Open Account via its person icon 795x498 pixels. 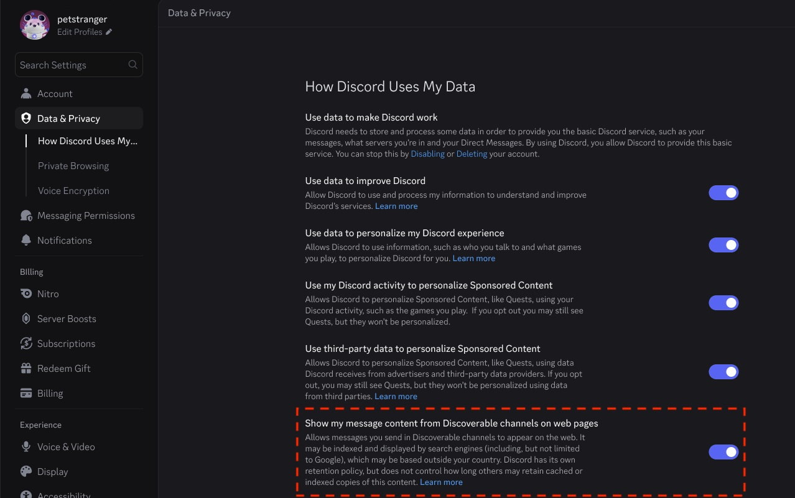click(x=26, y=94)
